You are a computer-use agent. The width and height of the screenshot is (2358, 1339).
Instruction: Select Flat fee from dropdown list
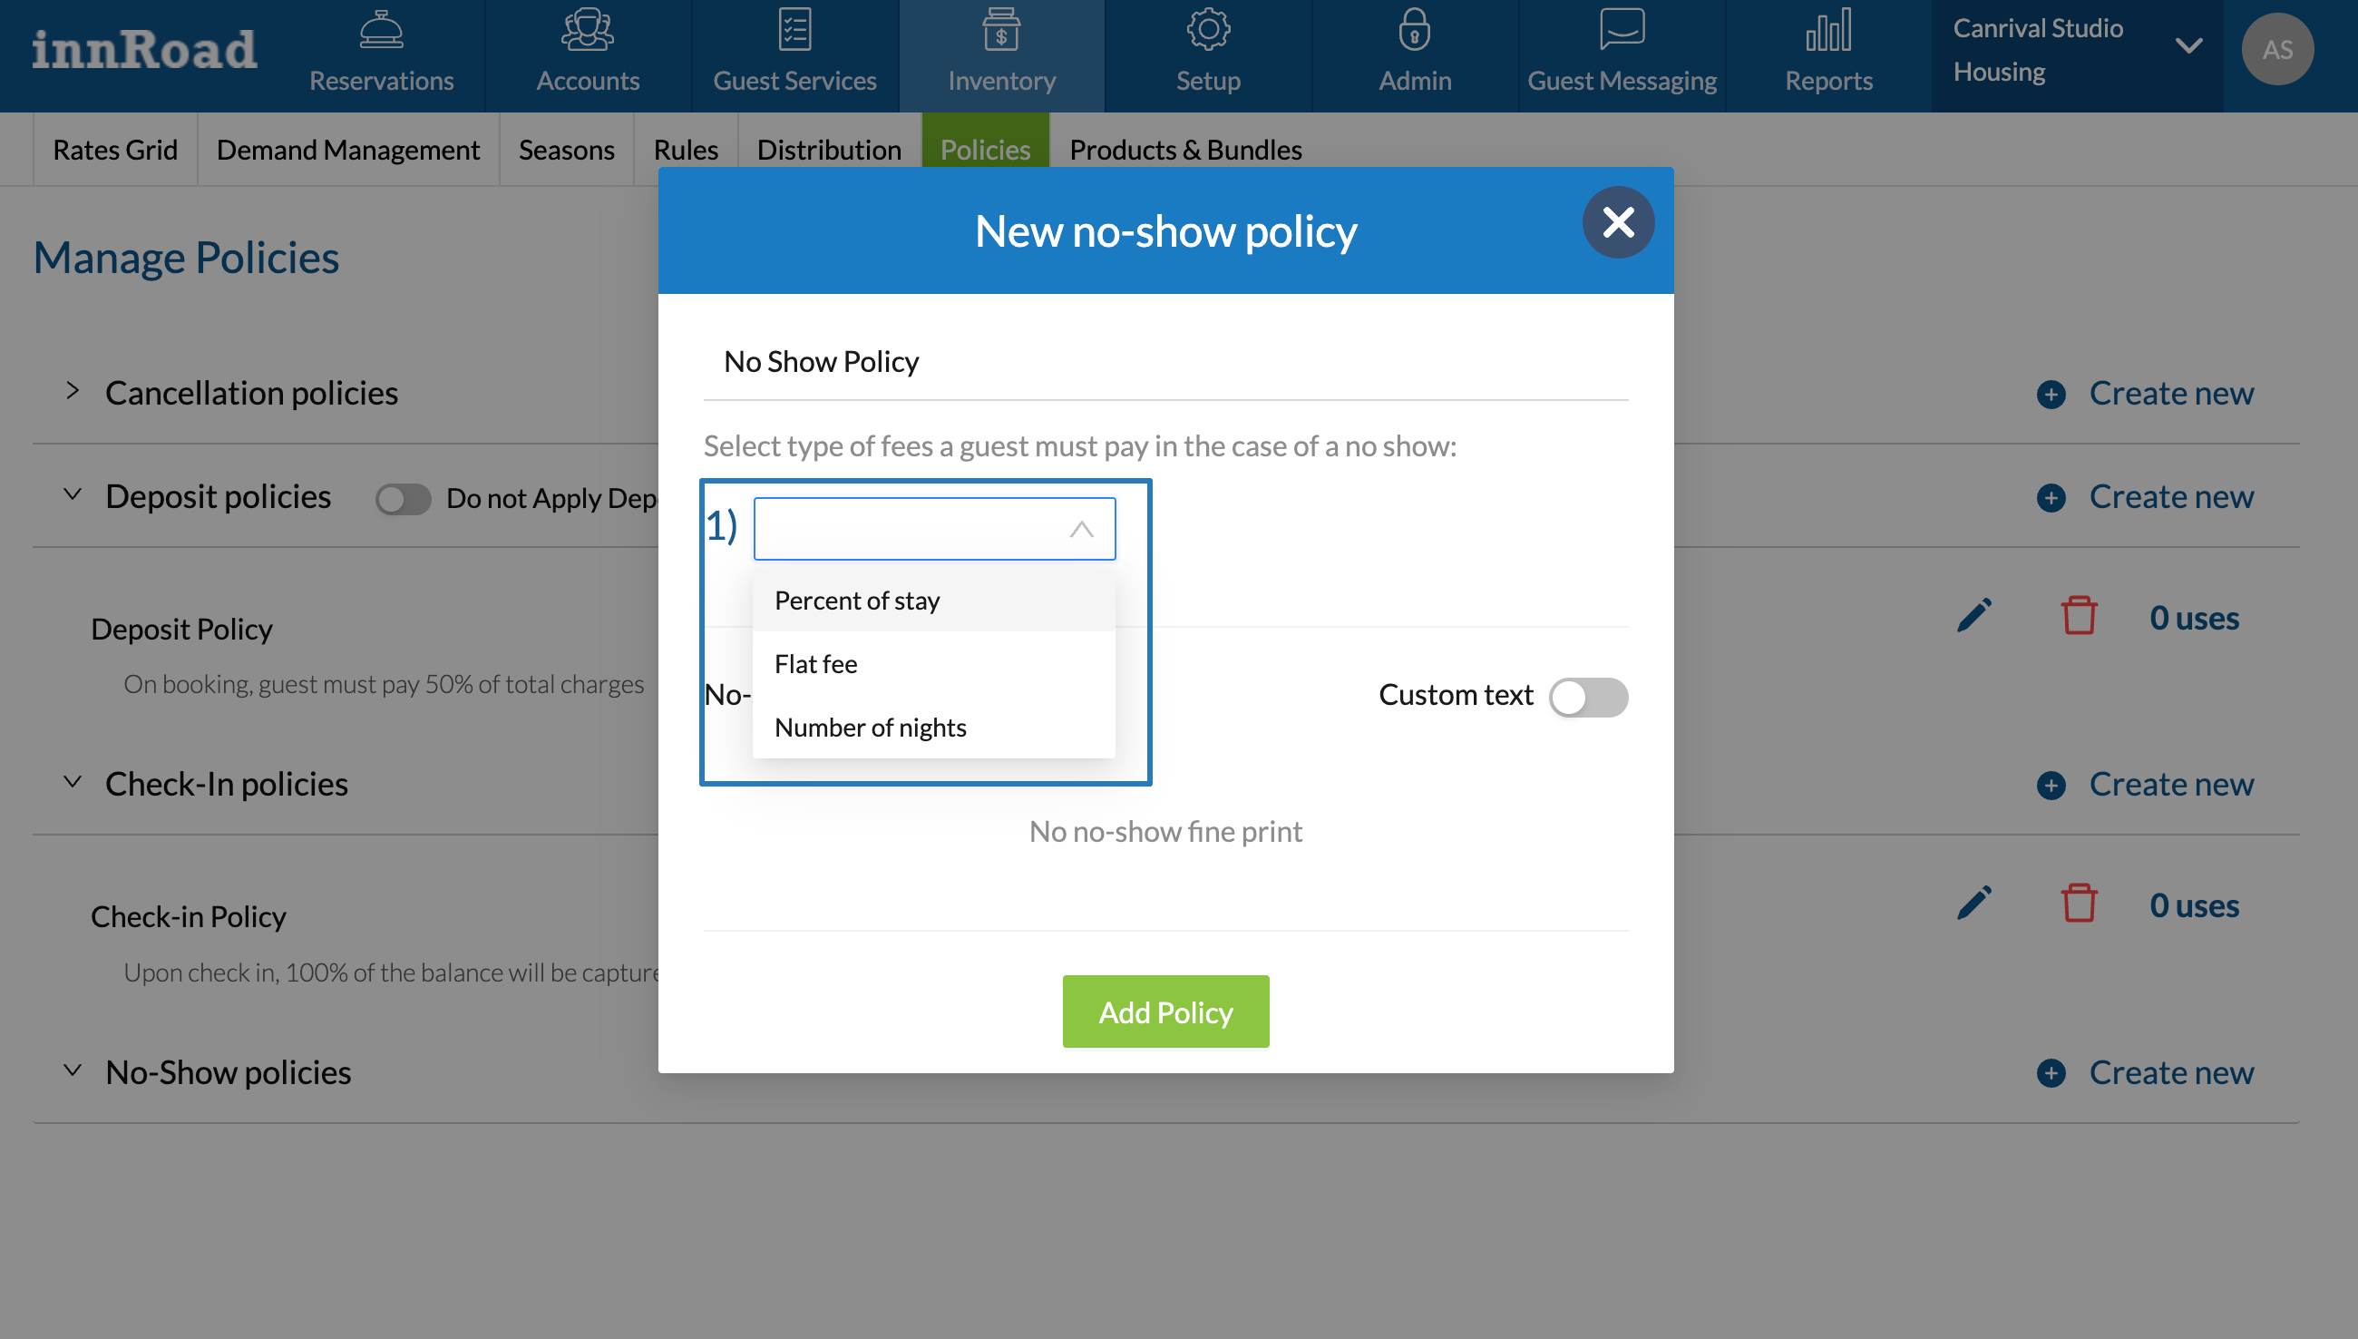pyautogui.click(x=815, y=664)
